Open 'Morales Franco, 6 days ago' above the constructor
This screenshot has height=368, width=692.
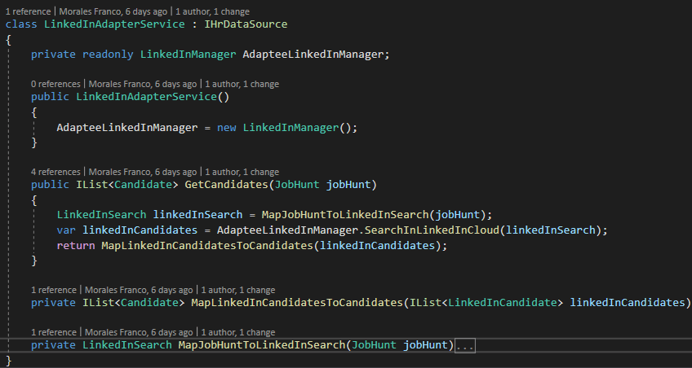point(143,84)
